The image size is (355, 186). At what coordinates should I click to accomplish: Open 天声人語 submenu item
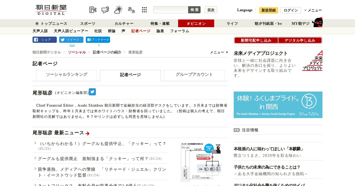(40, 31)
